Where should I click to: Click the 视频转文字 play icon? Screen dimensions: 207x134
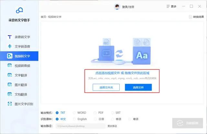click(10, 56)
